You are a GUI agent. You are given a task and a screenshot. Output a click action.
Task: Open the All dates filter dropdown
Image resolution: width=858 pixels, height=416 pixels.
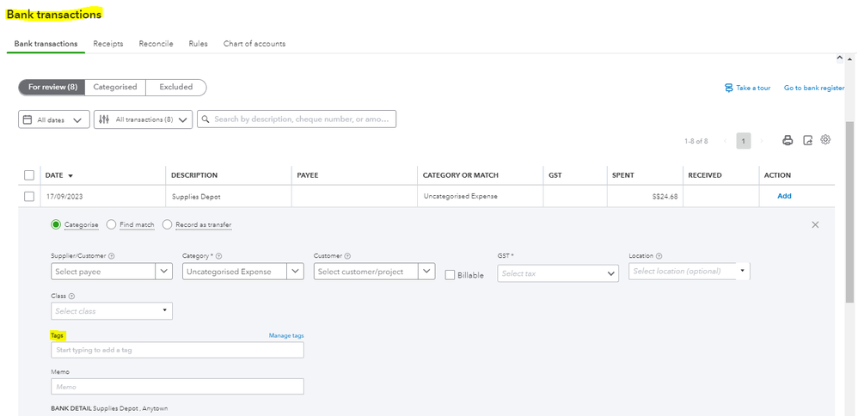click(x=53, y=120)
